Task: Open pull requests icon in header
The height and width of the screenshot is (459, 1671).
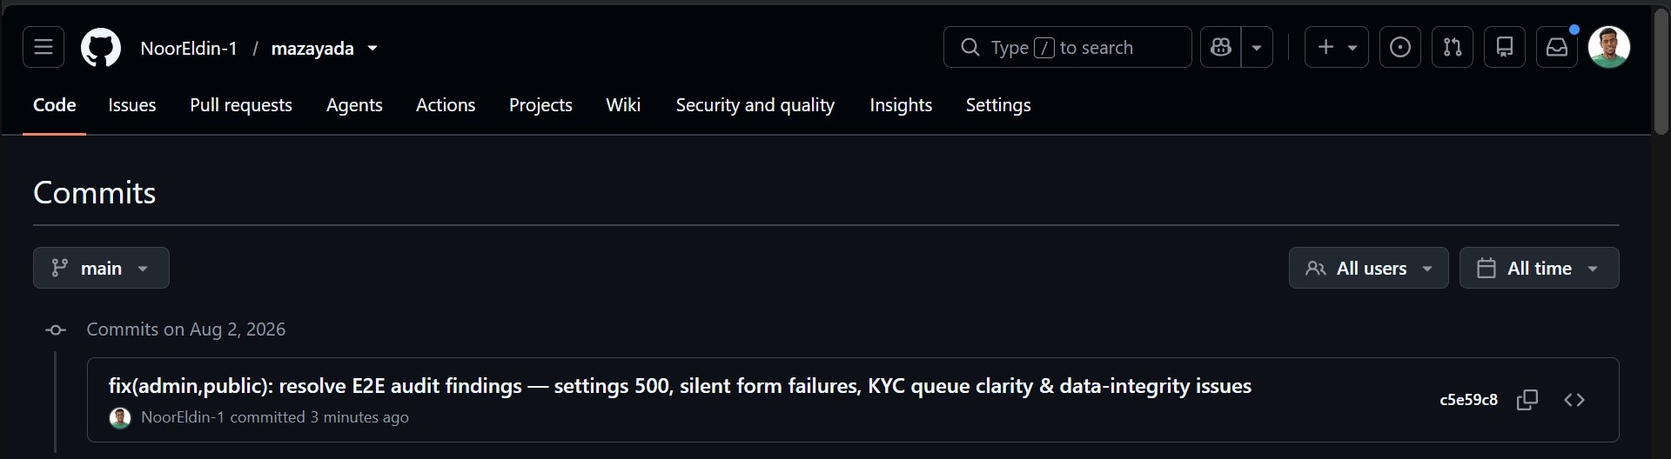Action: pyautogui.click(x=1452, y=47)
